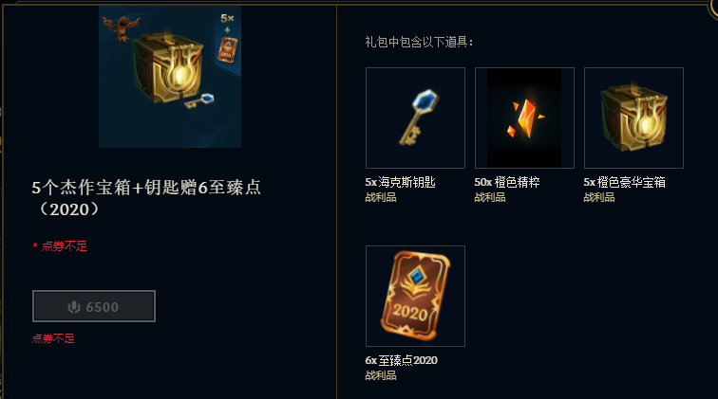The height and width of the screenshot is (399, 718).
Task: Select the 6x 至臻点2020 label
Action: (401, 360)
